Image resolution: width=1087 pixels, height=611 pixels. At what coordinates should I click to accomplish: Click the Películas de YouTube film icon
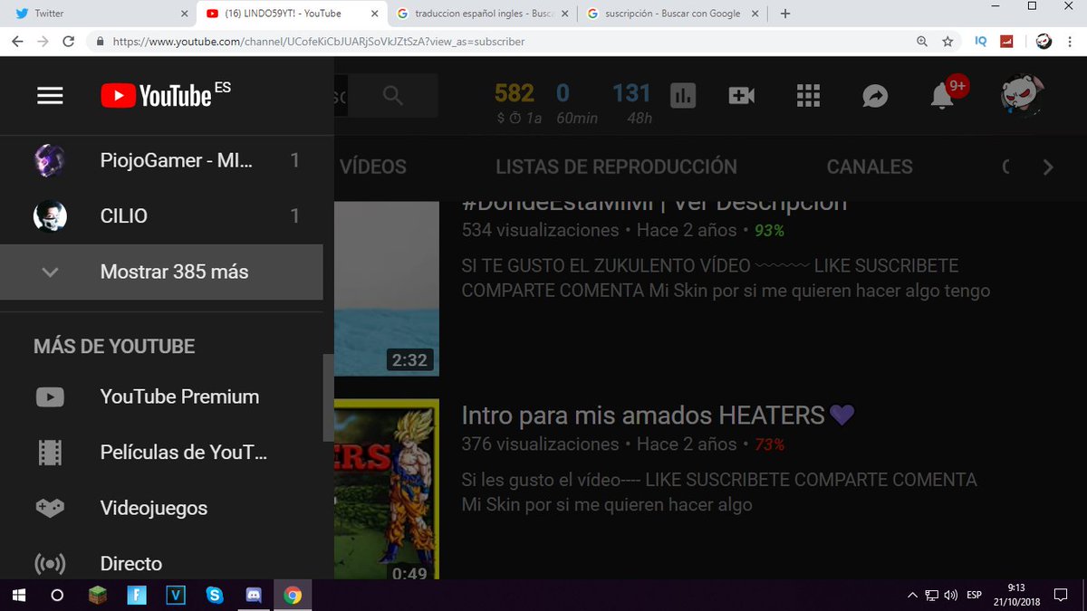(x=50, y=453)
